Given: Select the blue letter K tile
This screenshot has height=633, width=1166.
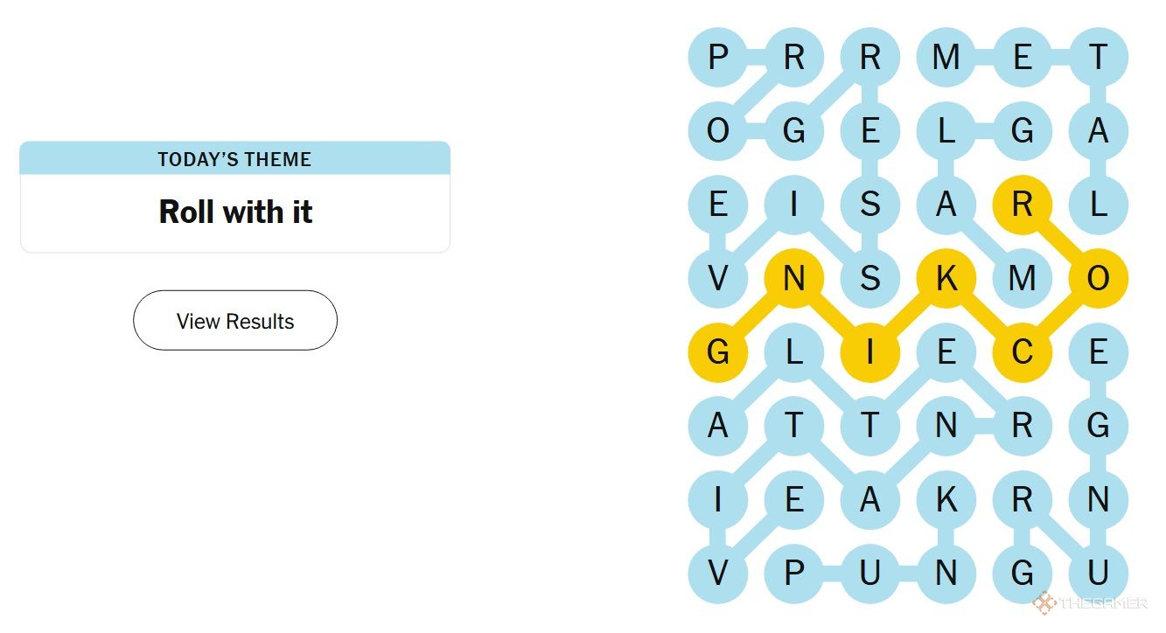Looking at the screenshot, I should click(946, 500).
